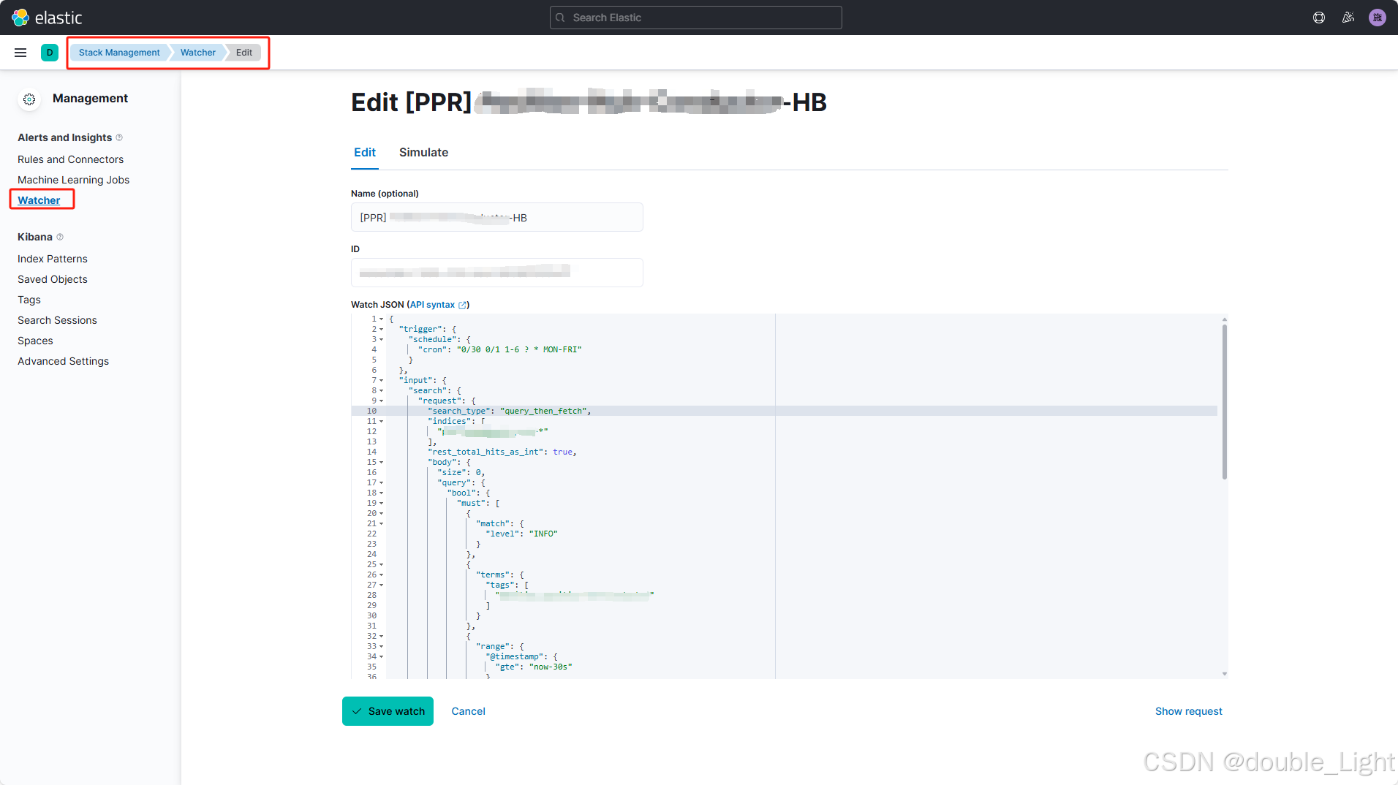Click the Alerts and Insights info icon
The image size is (1398, 785).
click(x=119, y=137)
